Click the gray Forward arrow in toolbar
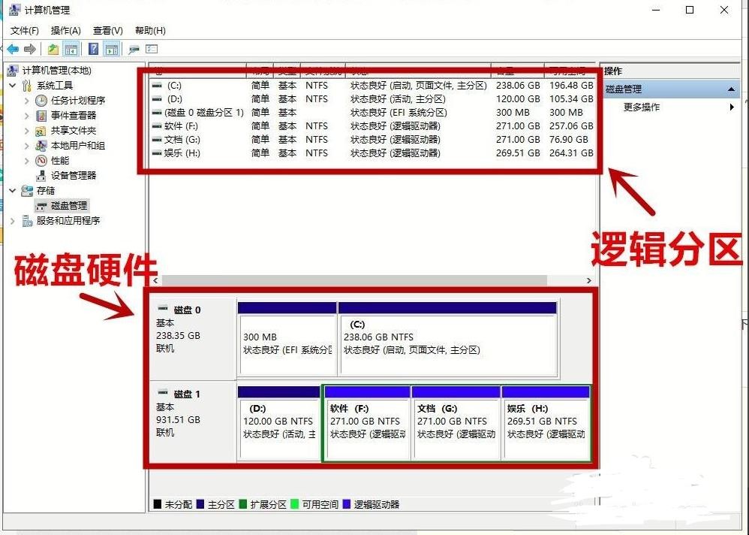Viewport: 749px width, 535px height. [x=30, y=49]
